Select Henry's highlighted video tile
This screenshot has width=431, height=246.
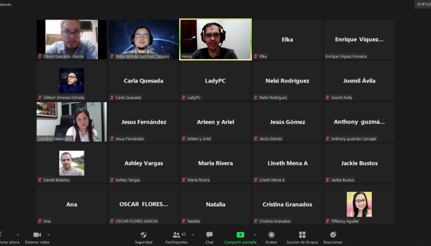[216, 39]
